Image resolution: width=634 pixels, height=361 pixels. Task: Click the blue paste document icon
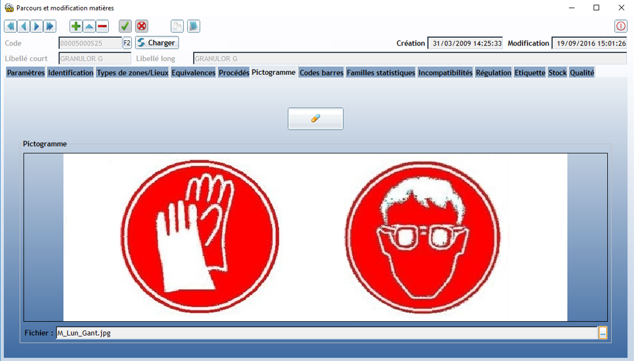pos(194,26)
